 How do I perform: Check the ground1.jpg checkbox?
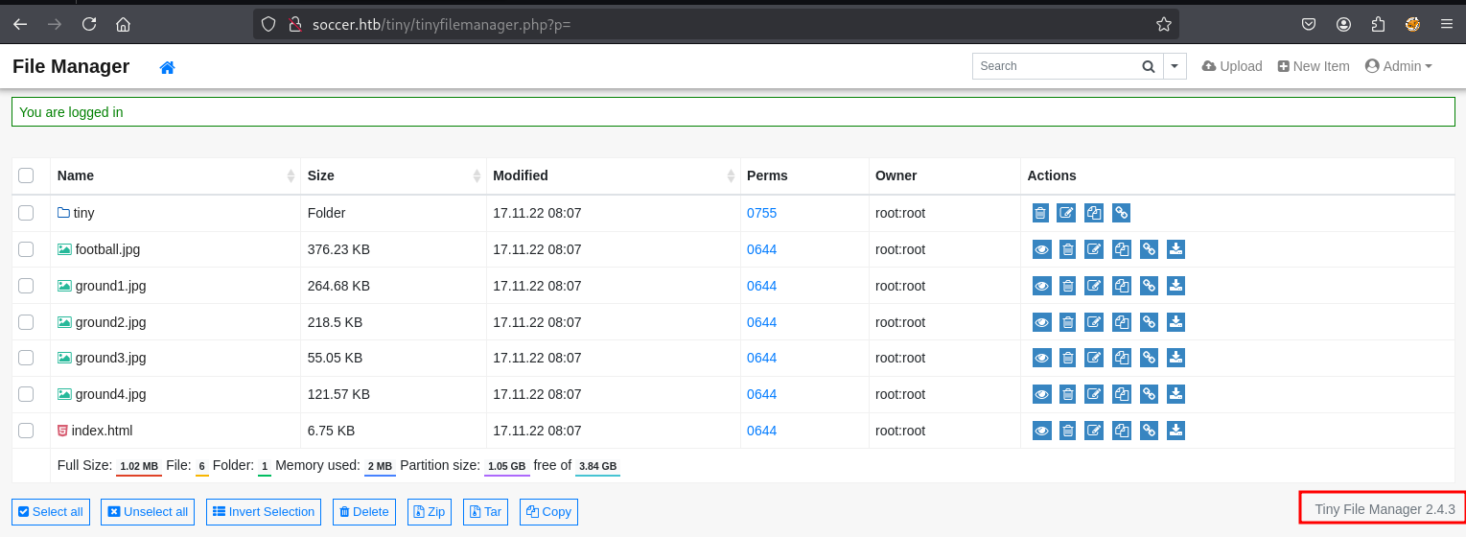[26, 286]
